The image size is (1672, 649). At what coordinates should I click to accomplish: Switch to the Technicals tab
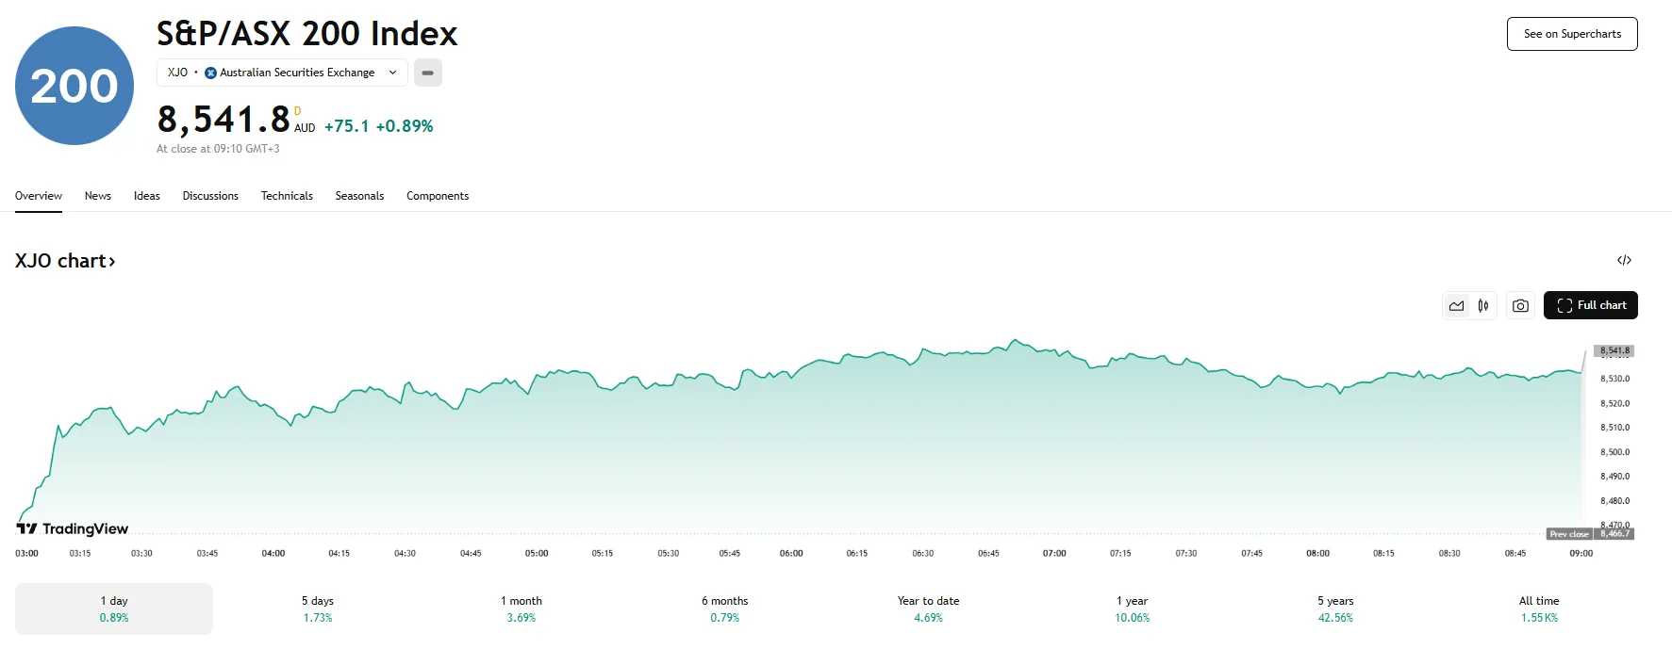pos(287,196)
